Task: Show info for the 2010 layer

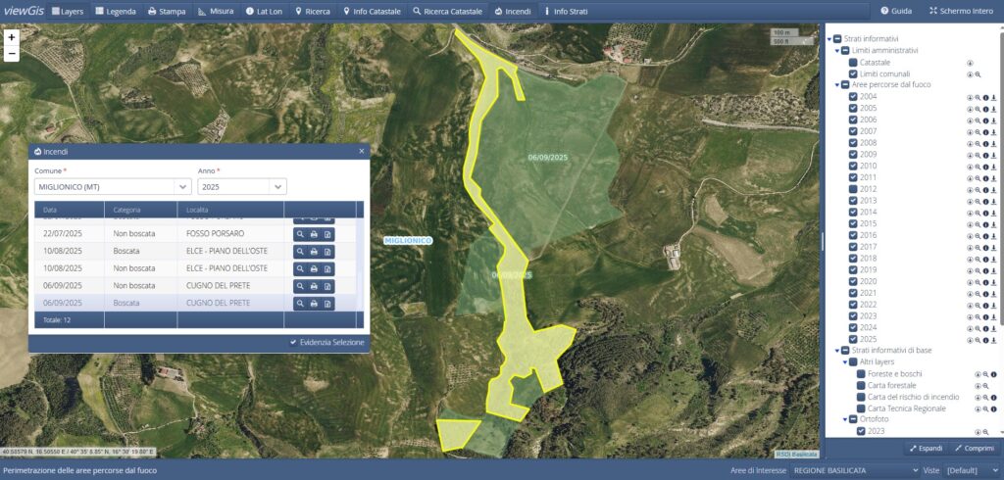Action: coord(985,167)
